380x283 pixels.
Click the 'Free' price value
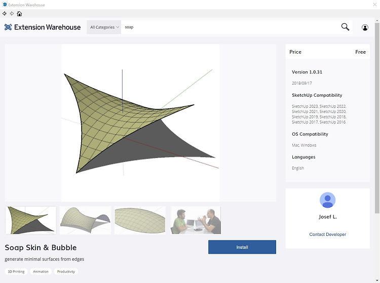tap(360, 52)
